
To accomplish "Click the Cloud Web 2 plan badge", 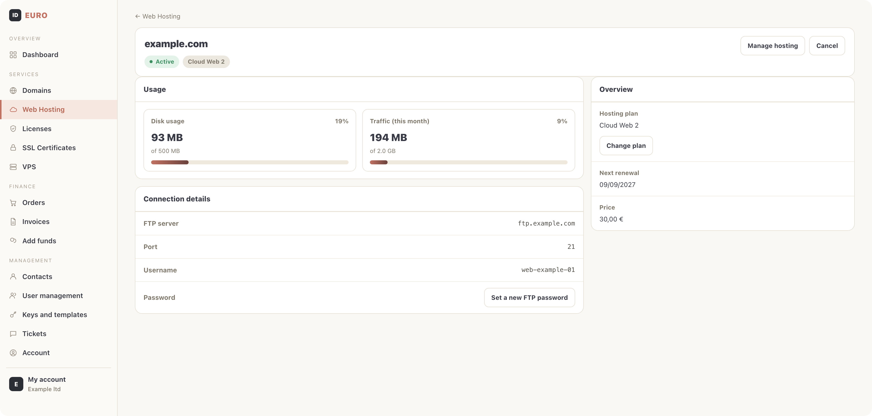I will 206,62.
